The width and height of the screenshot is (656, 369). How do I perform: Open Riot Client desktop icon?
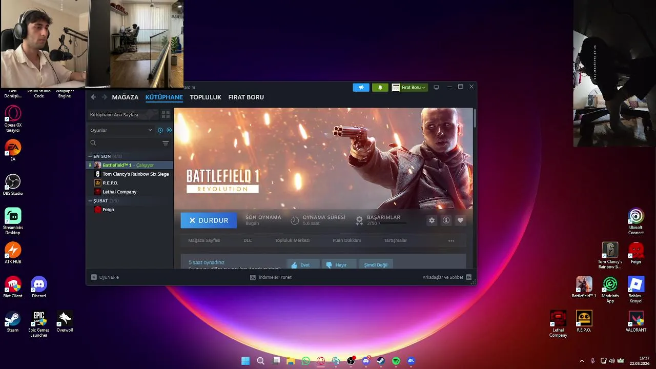[x=13, y=287]
